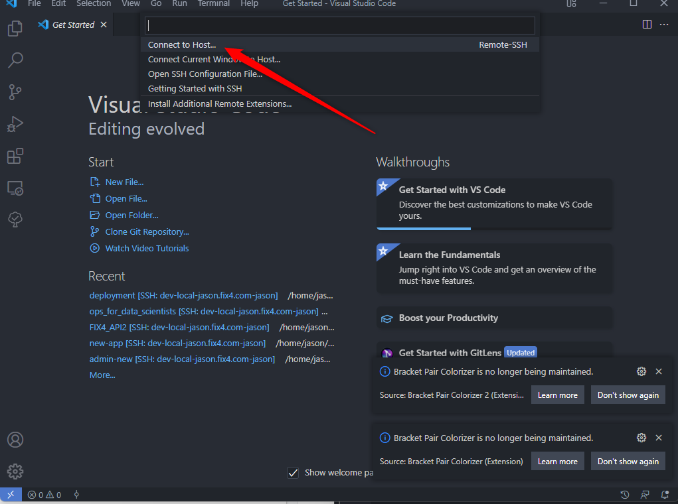Viewport: 678px width, 504px height.
Task: Open settings gear on Colorizer 2 notification
Action: coord(641,371)
